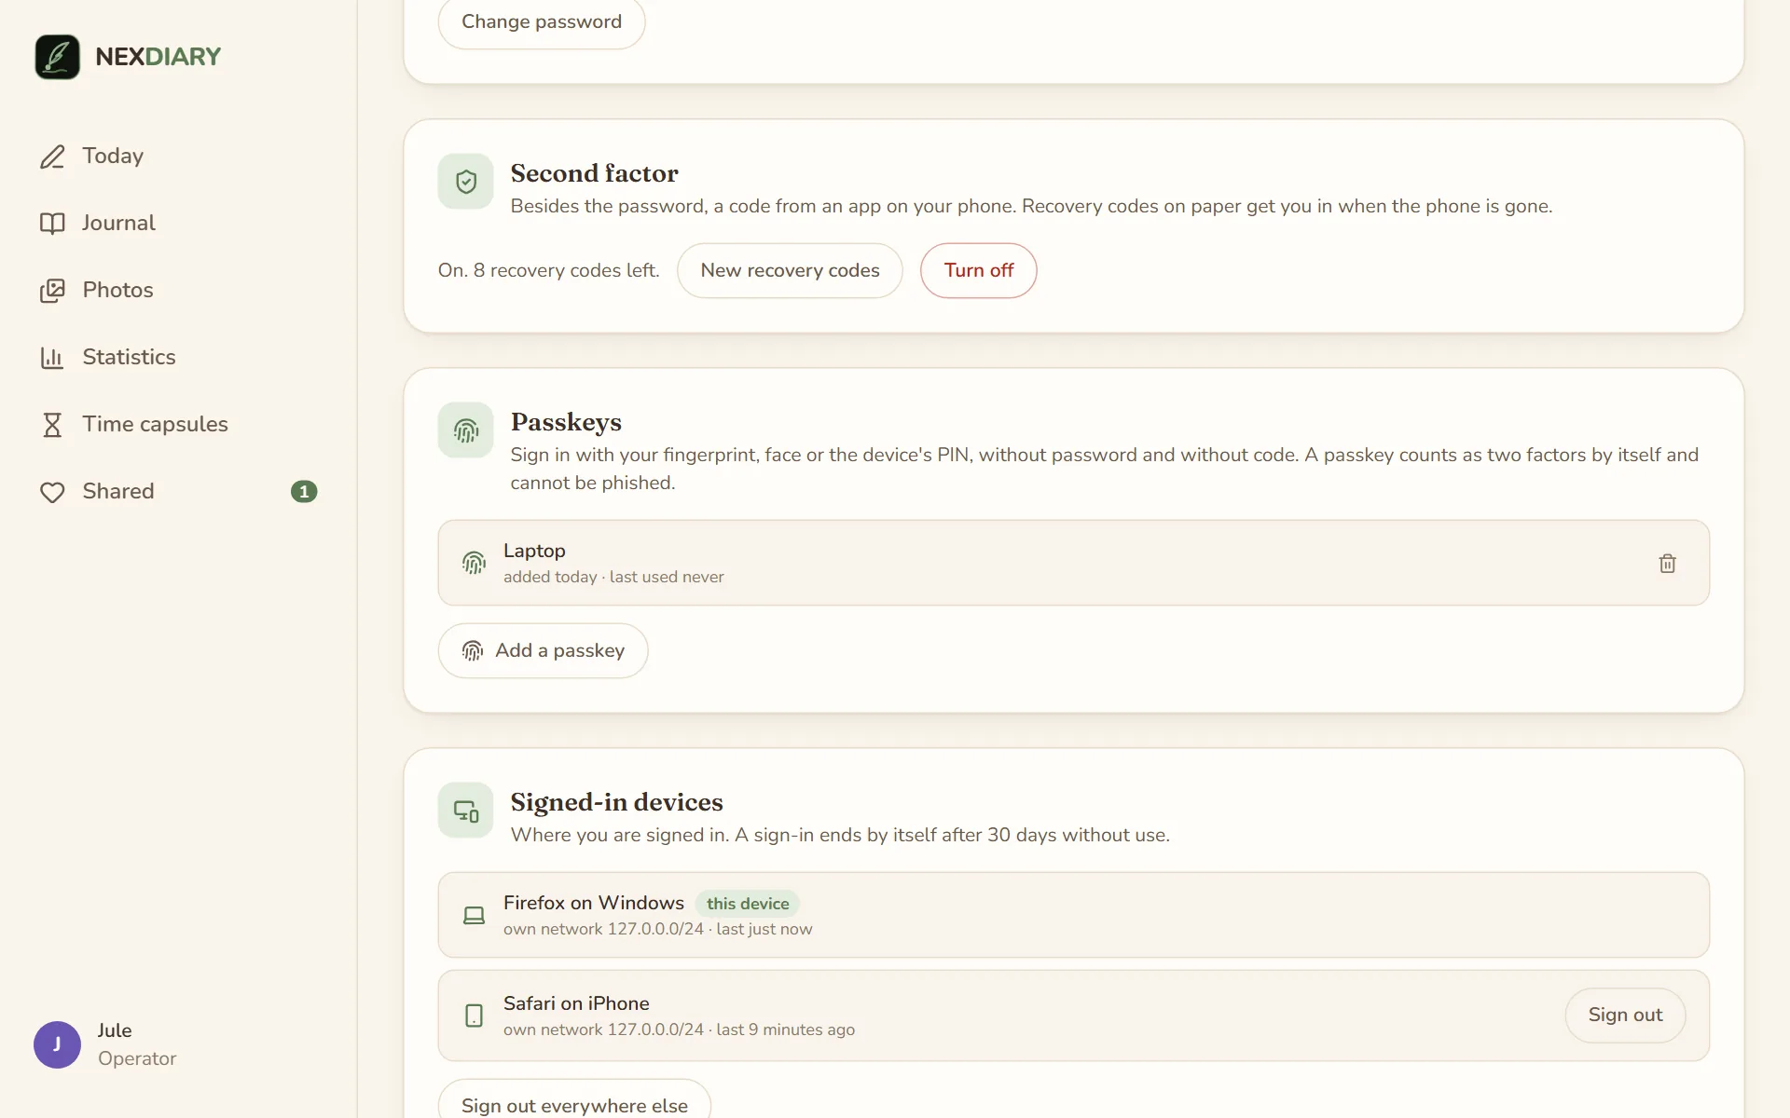
Task: Open Statistics in the sidebar
Action: pyautogui.click(x=178, y=358)
